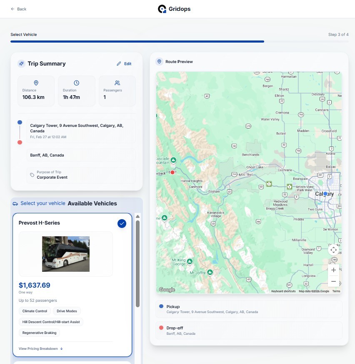Click the Gridops logo icon

162,9
